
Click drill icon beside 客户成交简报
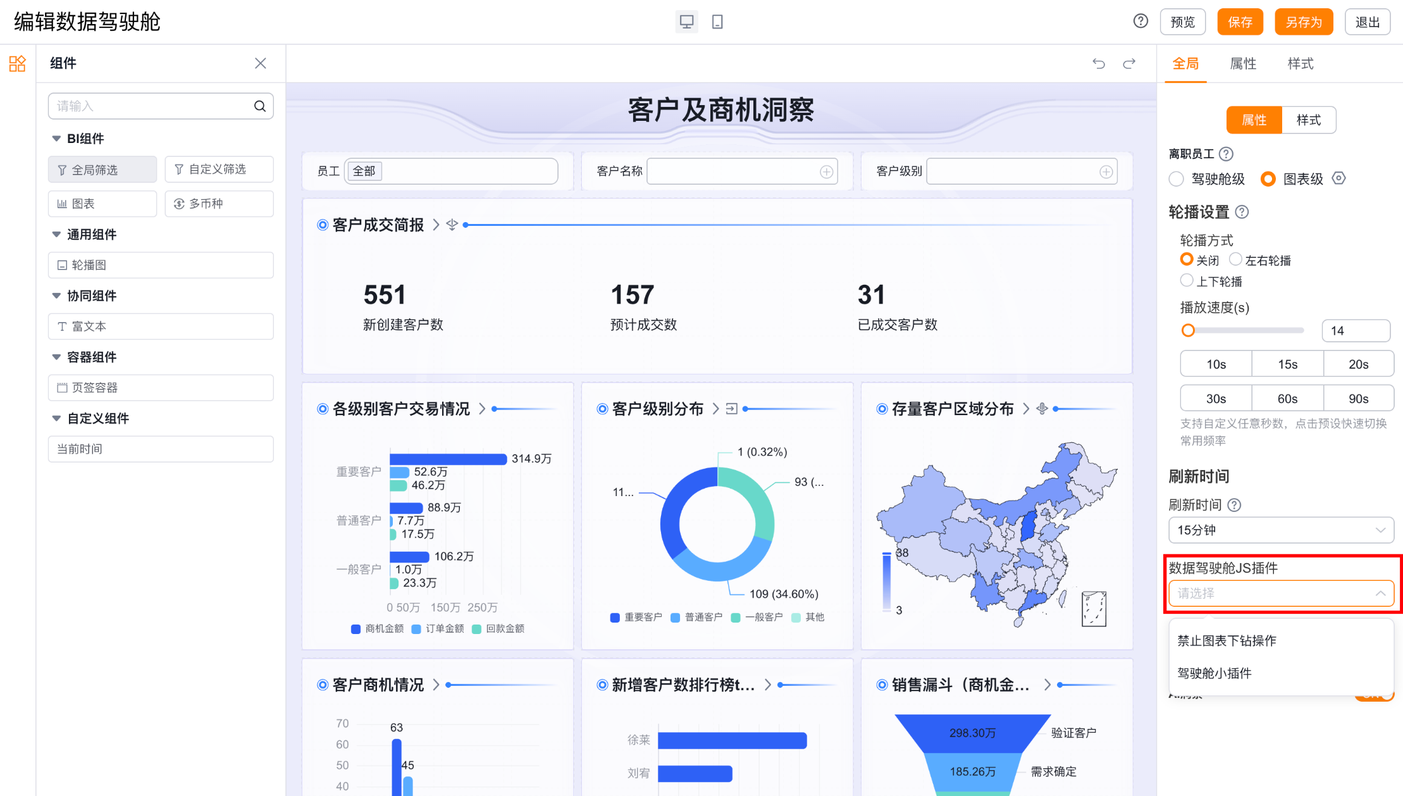(452, 225)
